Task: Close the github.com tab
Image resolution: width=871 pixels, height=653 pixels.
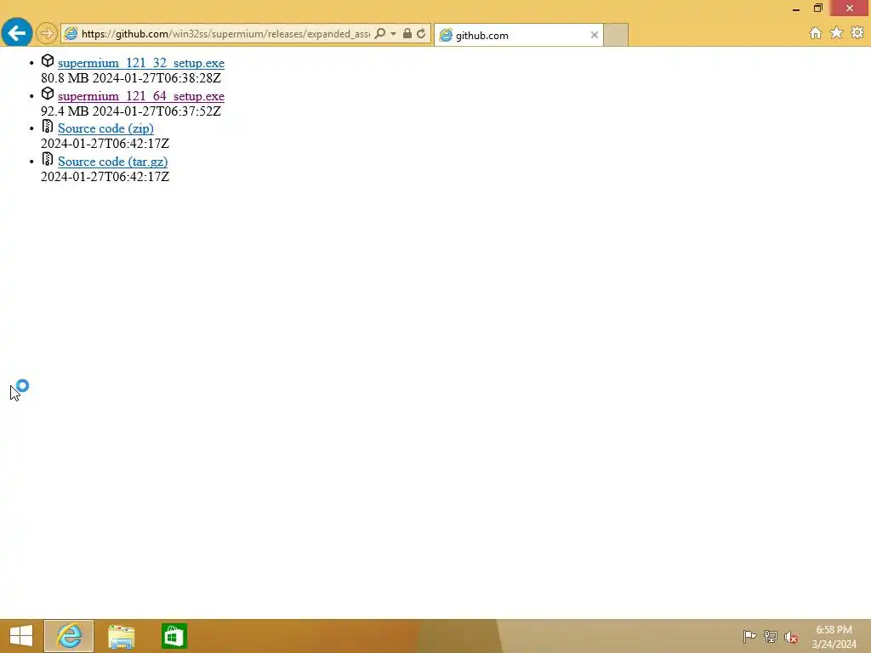Action: 595,35
